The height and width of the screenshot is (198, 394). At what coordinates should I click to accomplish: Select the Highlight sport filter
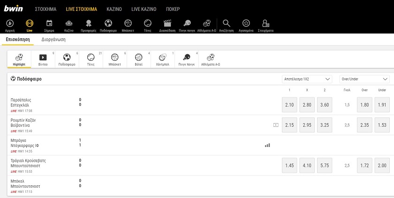click(x=19, y=59)
